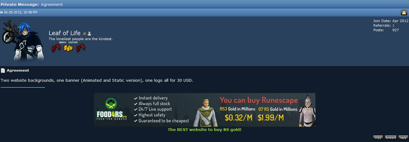
Task: Click Leaf of Life's avatar image
Action: coord(22,41)
